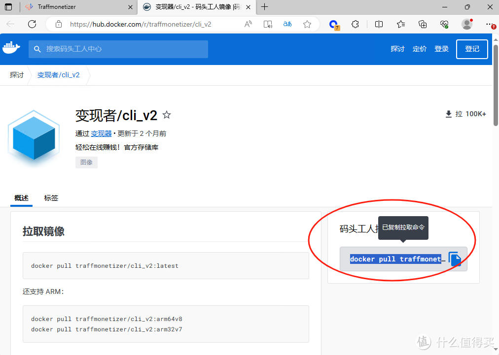The image size is (499, 355).
Task: Switch to the 标签 tags tab
Action: 51,198
